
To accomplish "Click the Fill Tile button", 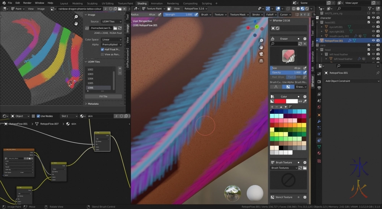I will [103, 96].
